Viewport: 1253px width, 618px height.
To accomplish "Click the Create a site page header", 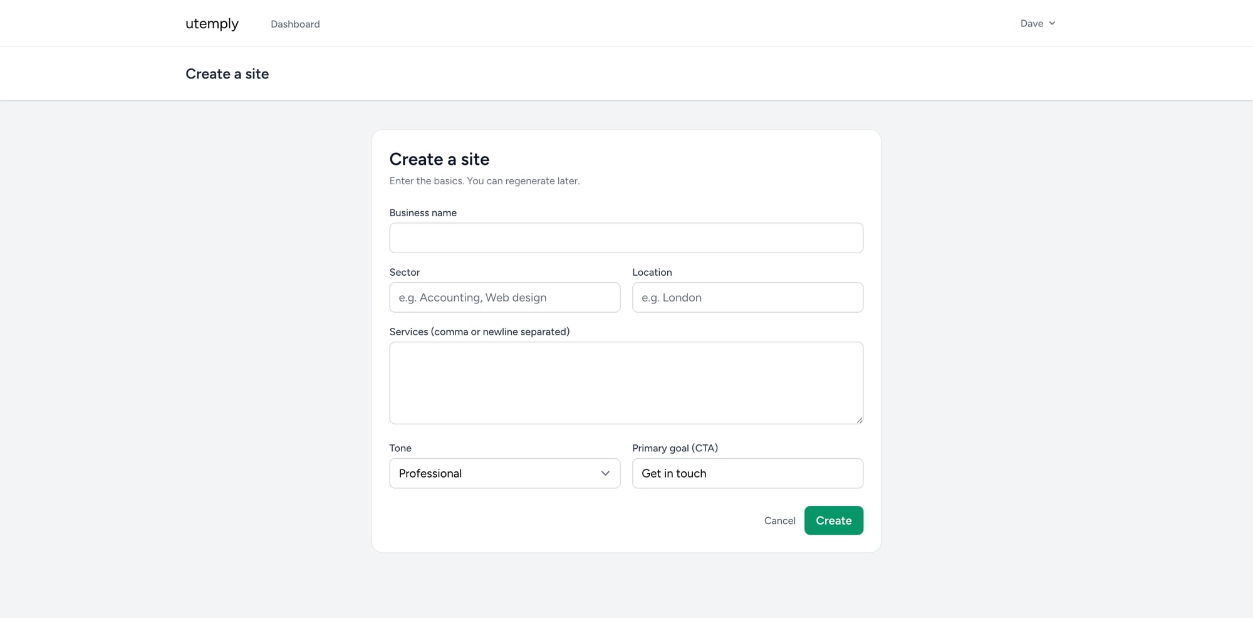I will coord(227,73).
